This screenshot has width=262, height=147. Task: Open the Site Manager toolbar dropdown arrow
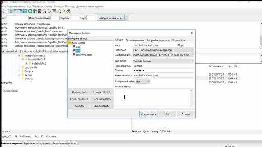coord(6,11)
